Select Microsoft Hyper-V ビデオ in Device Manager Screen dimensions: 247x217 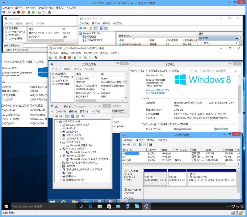pos(83,152)
